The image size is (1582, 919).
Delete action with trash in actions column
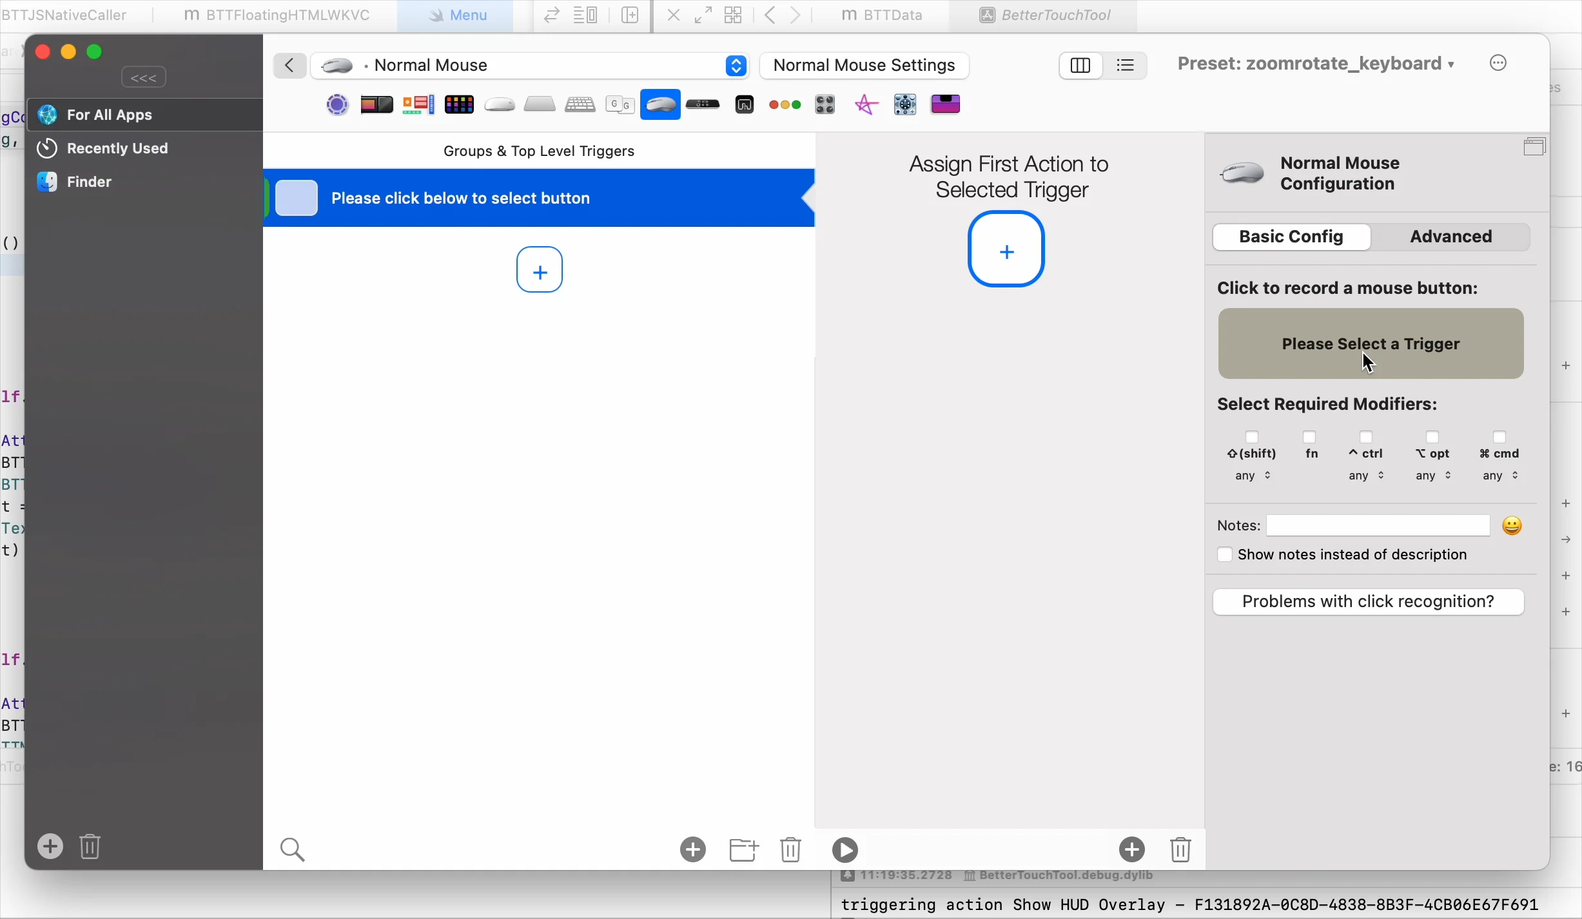(x=1182, y=849)
